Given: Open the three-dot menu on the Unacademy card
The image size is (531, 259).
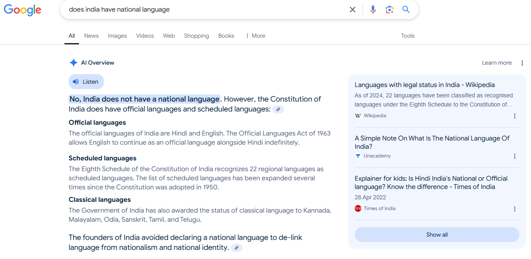Looking at the screenshot, I should click(514, 156).
